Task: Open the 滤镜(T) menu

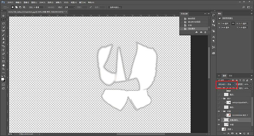Action: pyautogui.click(x=58, y=3)
